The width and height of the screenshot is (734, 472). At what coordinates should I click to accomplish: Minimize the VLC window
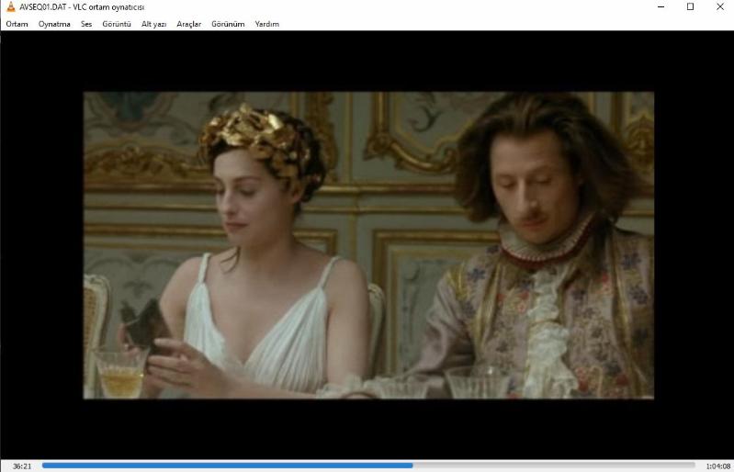point(659,6)
